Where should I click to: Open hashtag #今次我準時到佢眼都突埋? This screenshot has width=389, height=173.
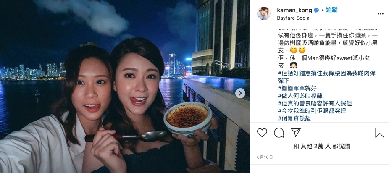pos(312,110)
